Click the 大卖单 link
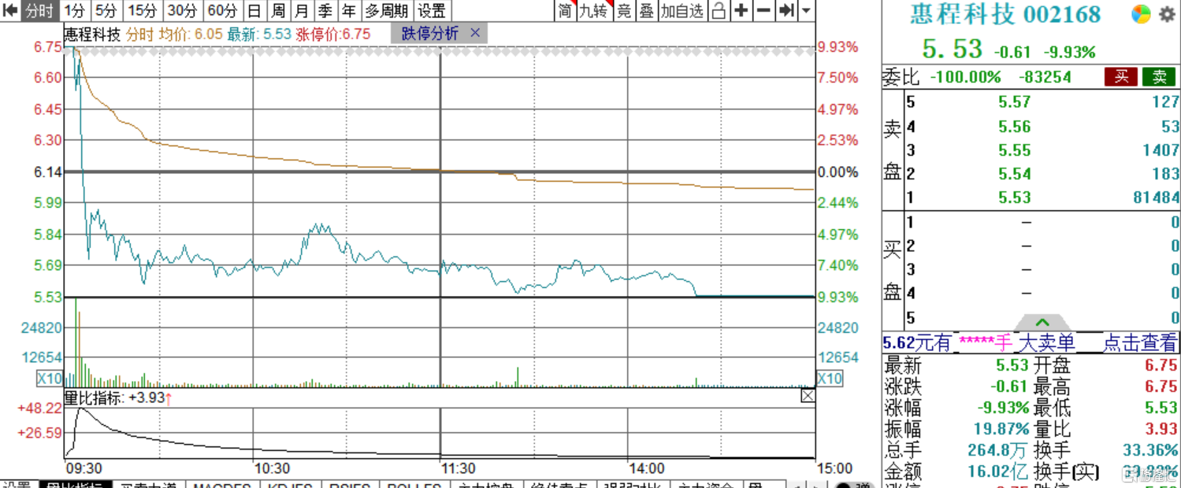 pos(1046,343)
